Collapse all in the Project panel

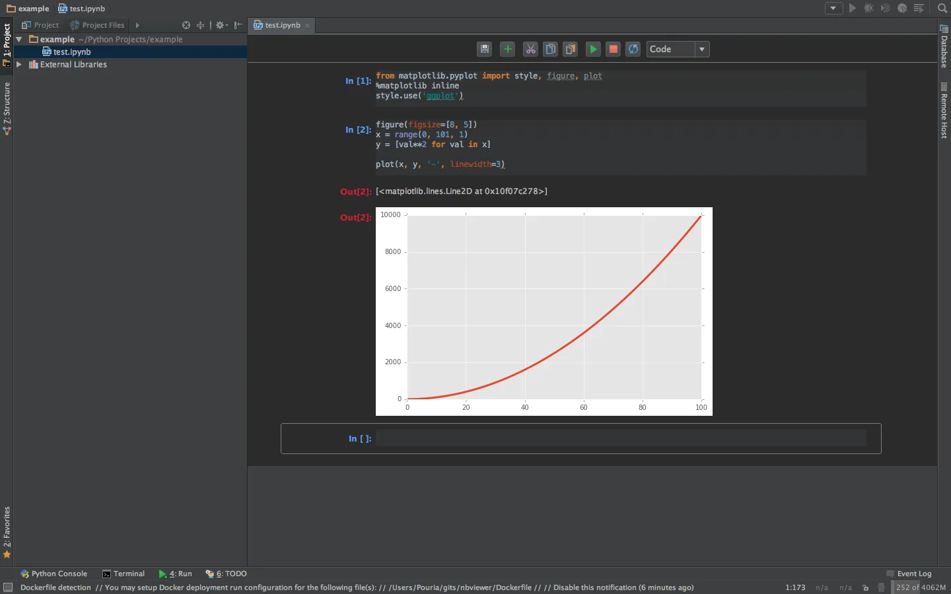[x=200, y=25]
